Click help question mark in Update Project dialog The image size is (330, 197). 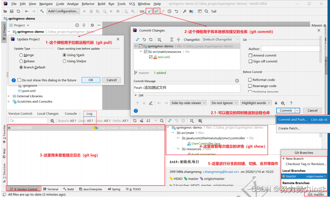(14, 80)
